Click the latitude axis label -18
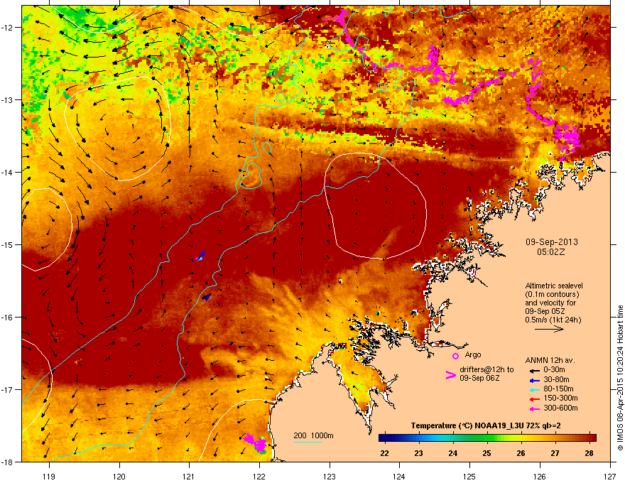The height and width of the screenshot is (483, 625). tap(7, 462)
